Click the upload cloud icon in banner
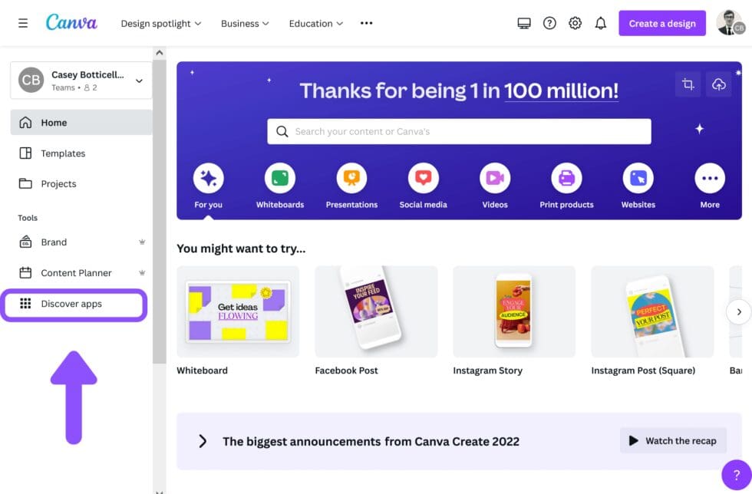Image resolution: width=752 pixels, height=494 pixels. (x=718, y=84)
